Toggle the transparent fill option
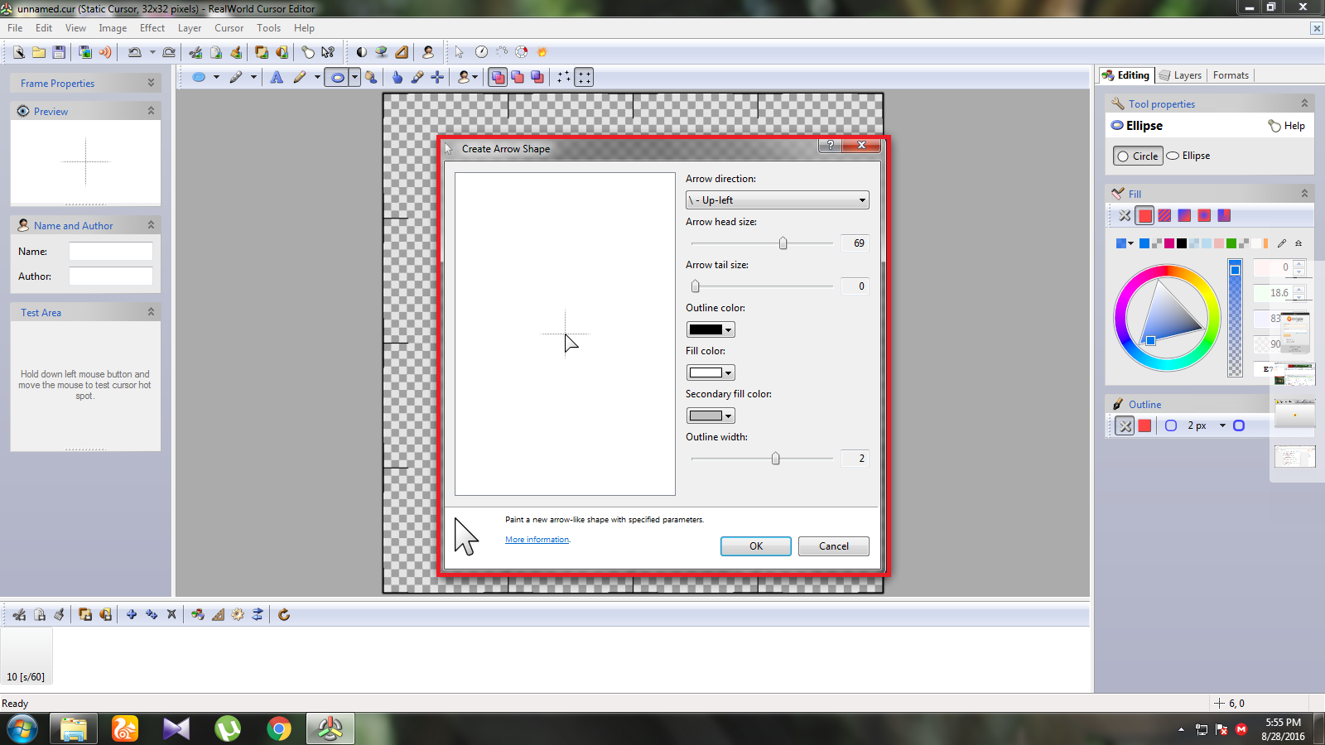Image resolution: width=1325 pixels, height=745 pixels. coord(1125,216)
